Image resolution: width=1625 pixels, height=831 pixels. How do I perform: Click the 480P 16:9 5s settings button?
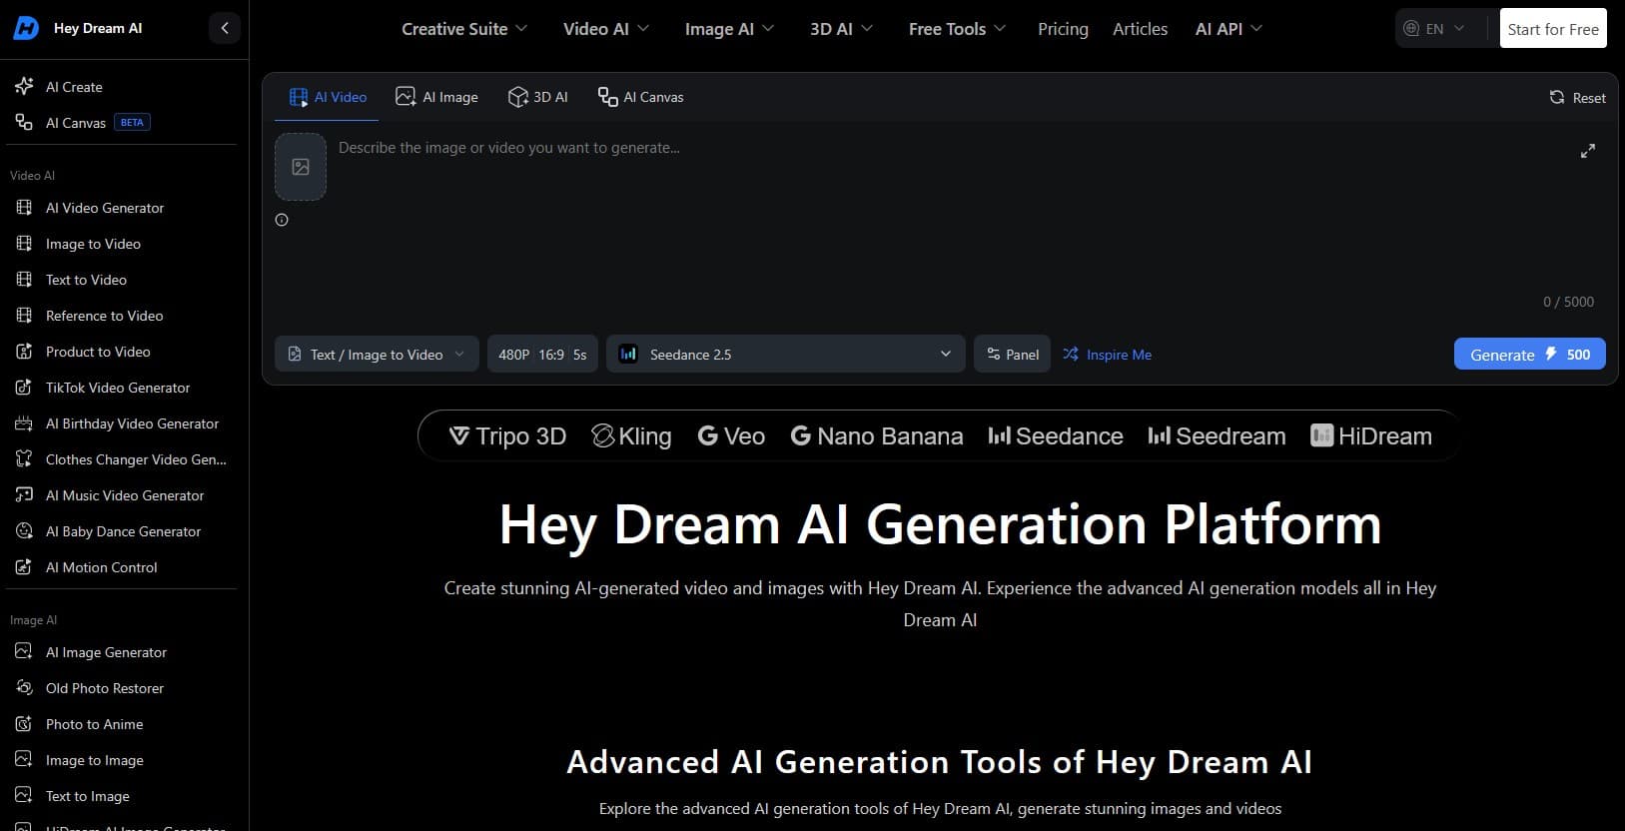[x=542, y=354]
